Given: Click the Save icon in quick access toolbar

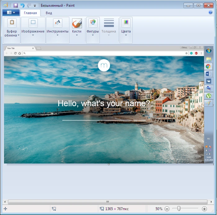Looking at the screenshot, I should coord(16,6).
